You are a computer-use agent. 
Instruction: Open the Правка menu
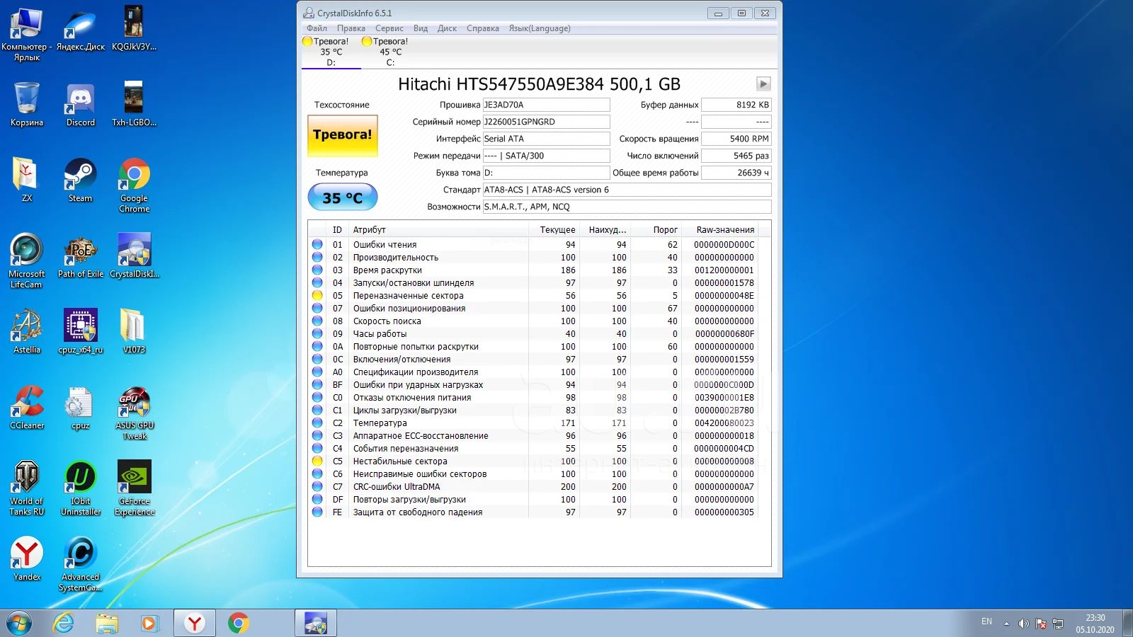351,28
